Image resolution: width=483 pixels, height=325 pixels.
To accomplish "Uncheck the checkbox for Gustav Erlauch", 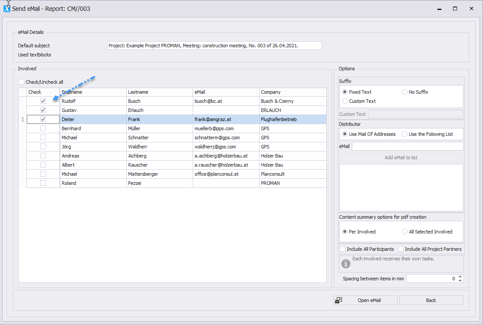I will pyautogui.click(x=43, y=110).
